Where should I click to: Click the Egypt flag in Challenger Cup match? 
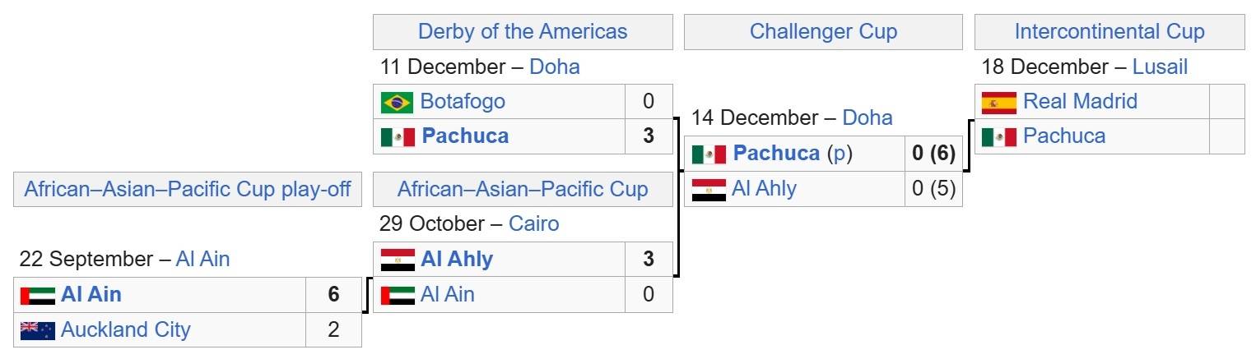tap(709, 190)
